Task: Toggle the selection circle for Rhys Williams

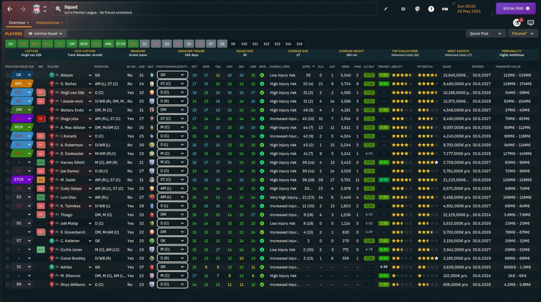Action: pos(7,285)
